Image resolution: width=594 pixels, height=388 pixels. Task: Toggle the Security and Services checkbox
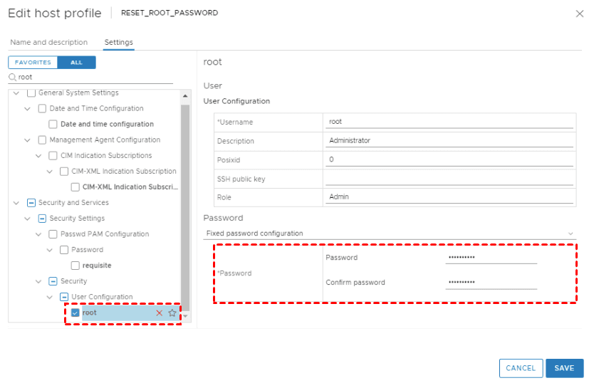(x=31, y=203)
